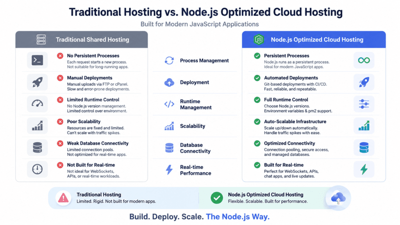Image resolution: width=400 pixels, height=225 pixels.
Task: Click the green check beside Auto-Scalable Infrastructure
Action: (257, 122)
